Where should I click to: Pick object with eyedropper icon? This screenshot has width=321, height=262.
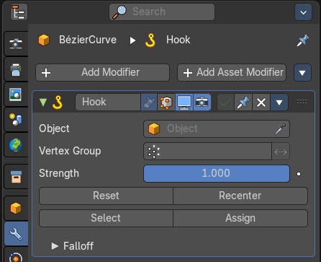(280, 128)
